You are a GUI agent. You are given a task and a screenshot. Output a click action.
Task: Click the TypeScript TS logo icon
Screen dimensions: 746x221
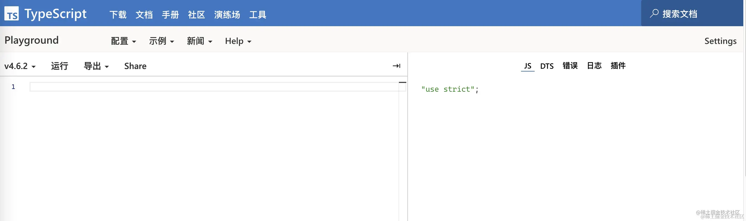pyautogui.click(x=11, y=14)
